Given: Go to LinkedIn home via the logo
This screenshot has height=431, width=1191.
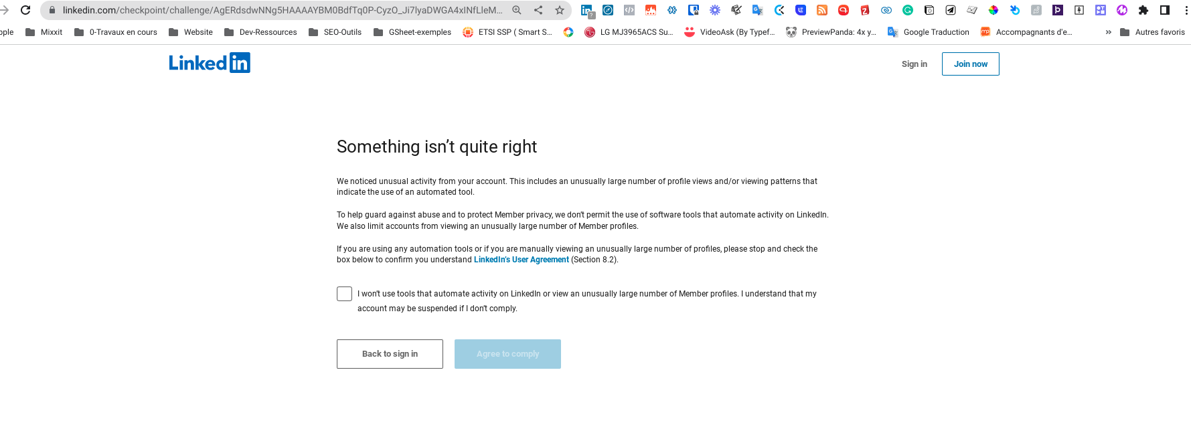Looking at the screenshot, I should (x=210, y=63).
